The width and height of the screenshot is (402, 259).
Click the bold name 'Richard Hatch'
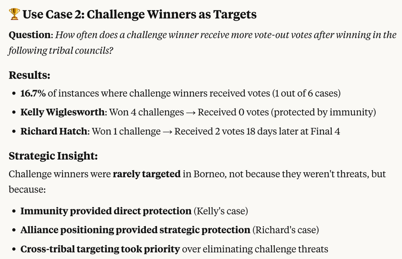point(54,131)
